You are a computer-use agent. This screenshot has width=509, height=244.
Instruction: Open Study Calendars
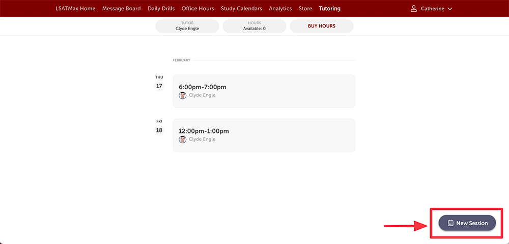(x=241, y=9)
